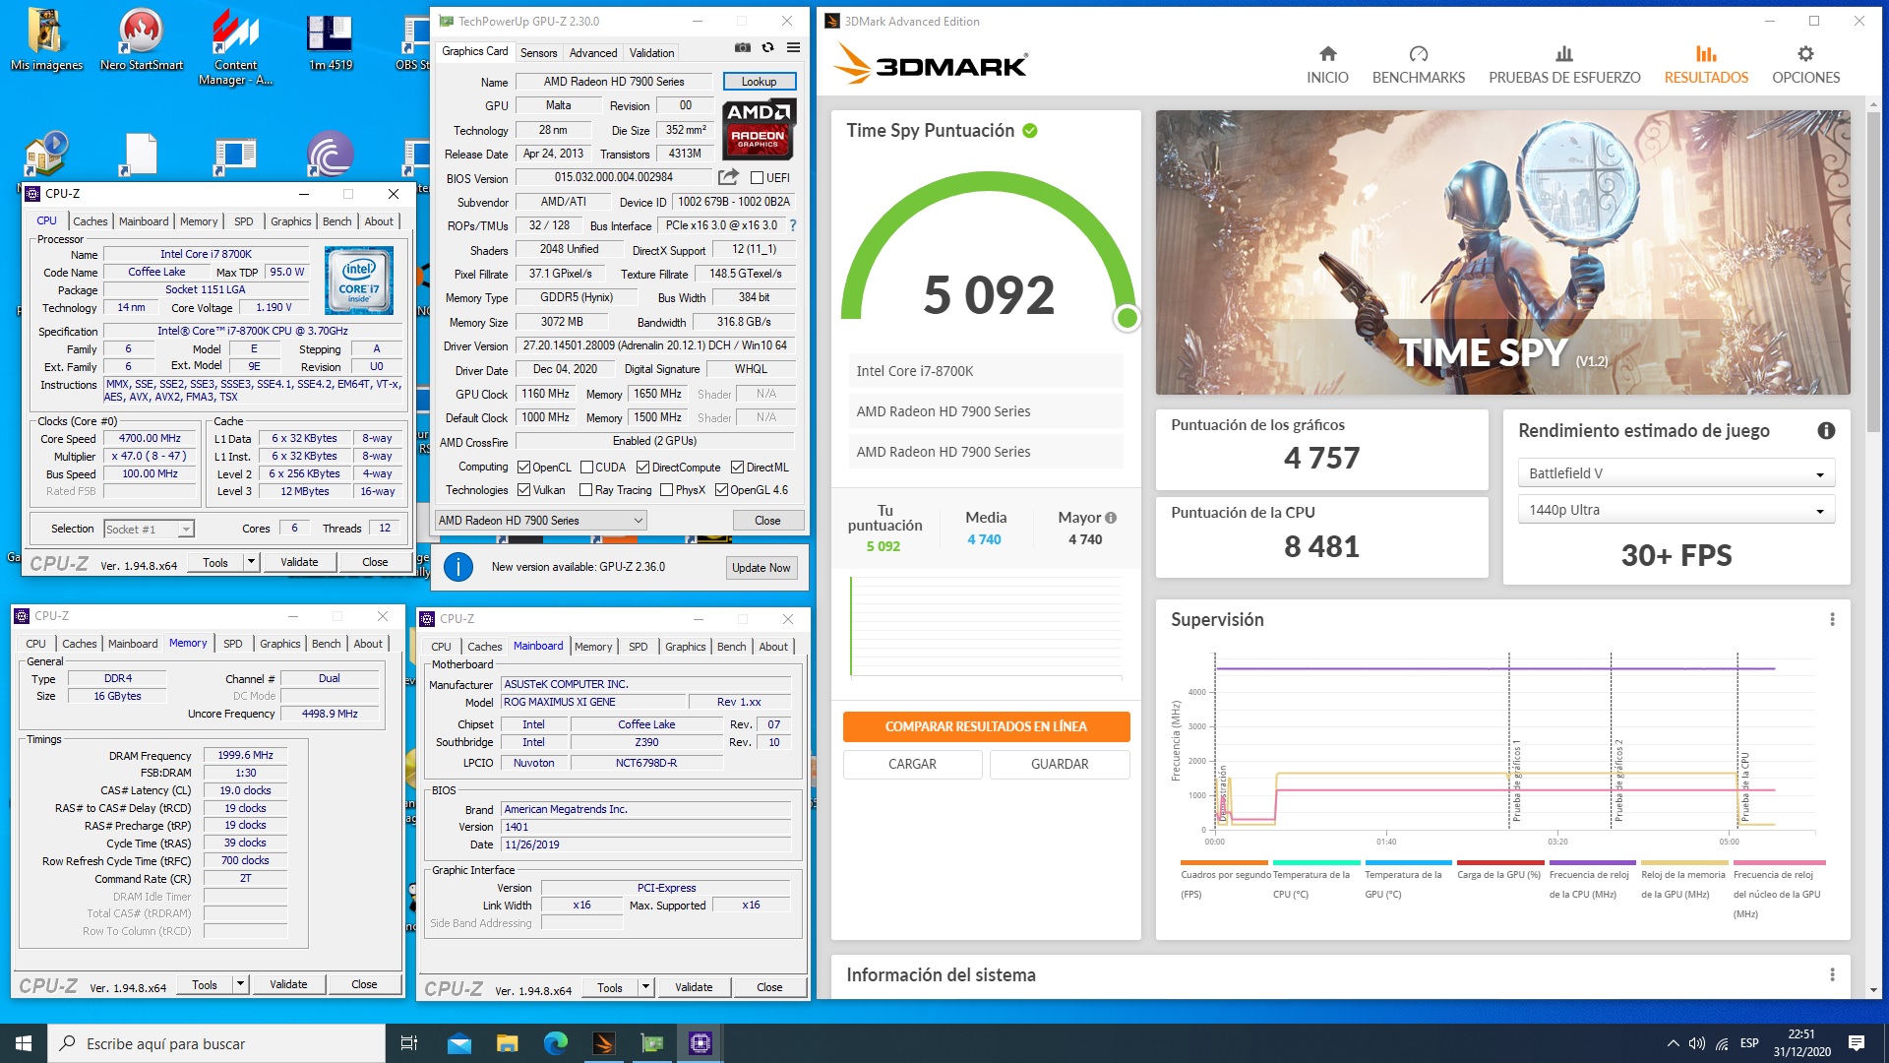Open Battlefield V game dropdown
The width and height of the screenshot is (1889, 1063).
[x=1676, y=473]
